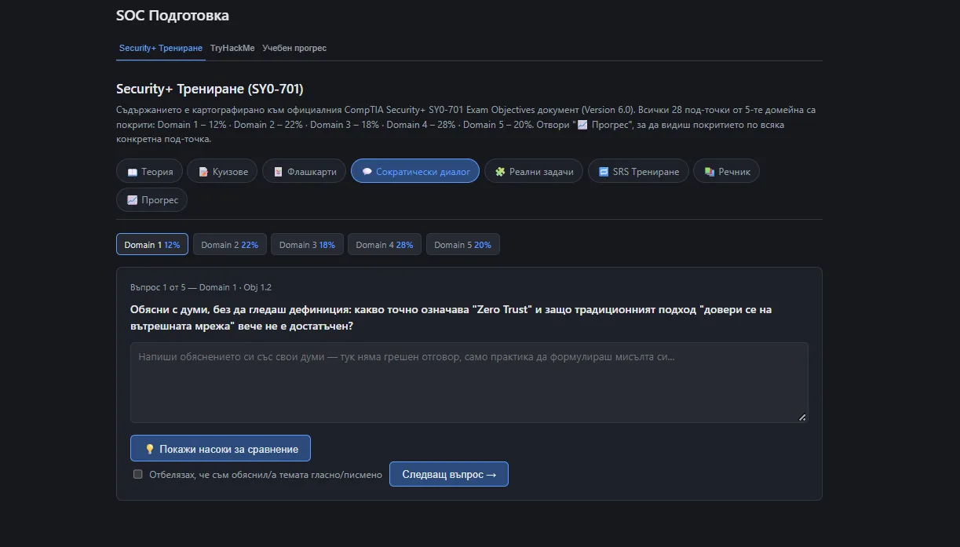This screenshot has width=960, height=547.
Task: Click the Въпрос 1 от 5 label
Action: (x=201, y=287)
